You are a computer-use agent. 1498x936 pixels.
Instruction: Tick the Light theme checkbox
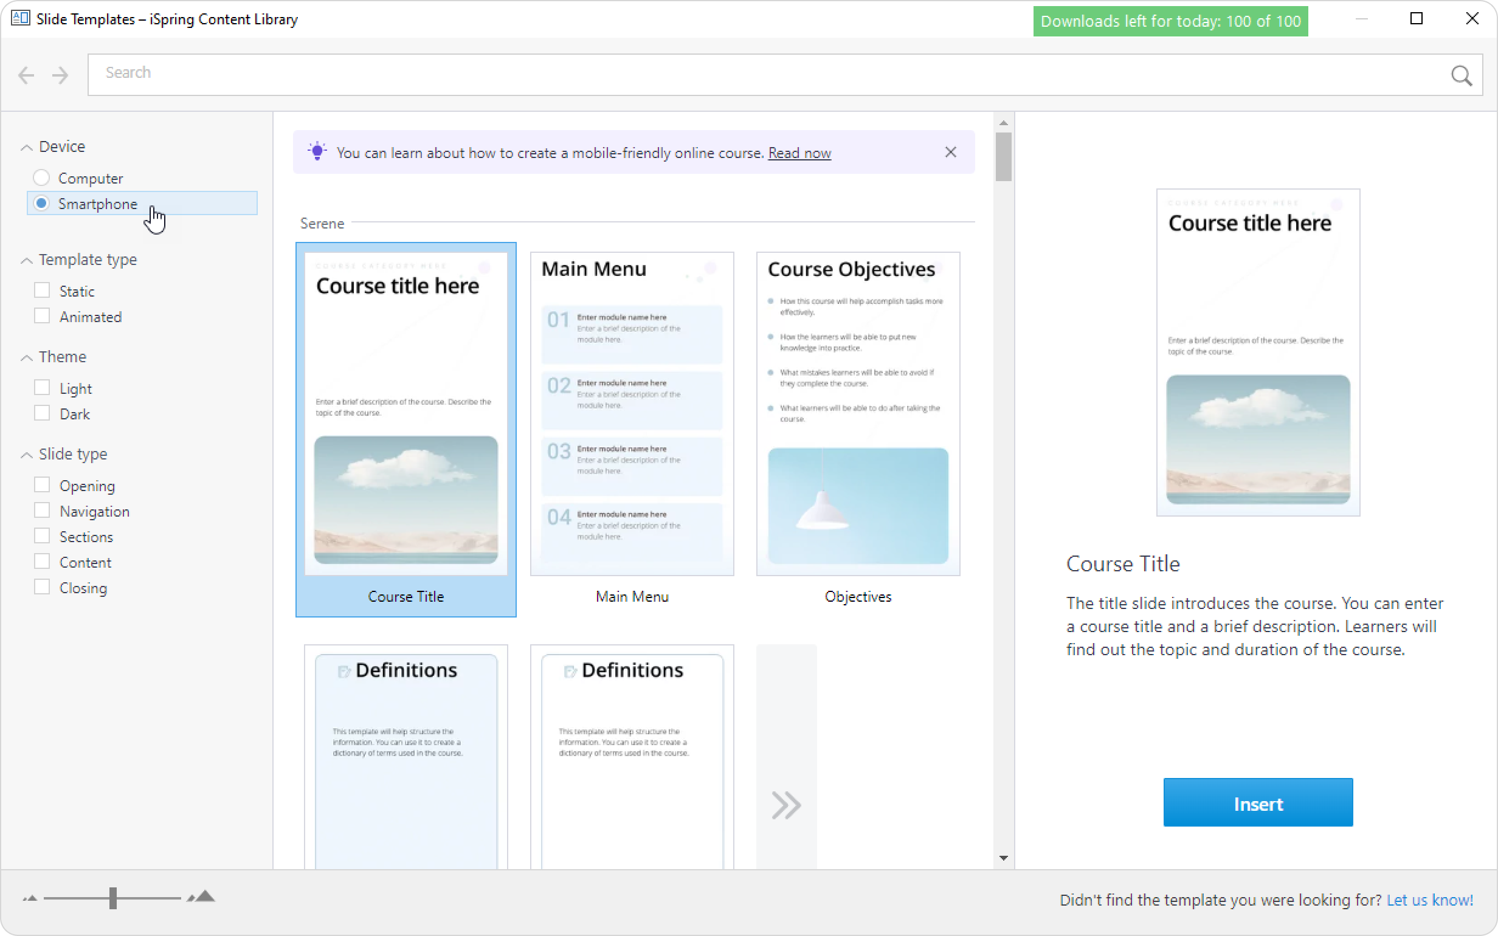coord(42,388)
